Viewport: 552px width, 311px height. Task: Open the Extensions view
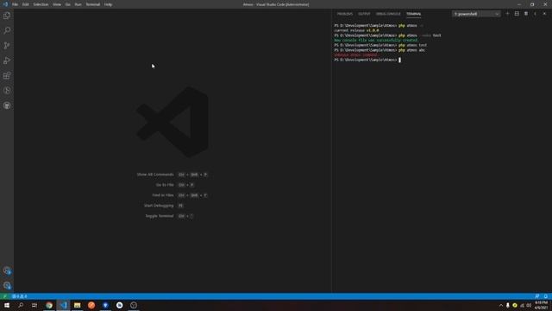click(x=7, y=75)
